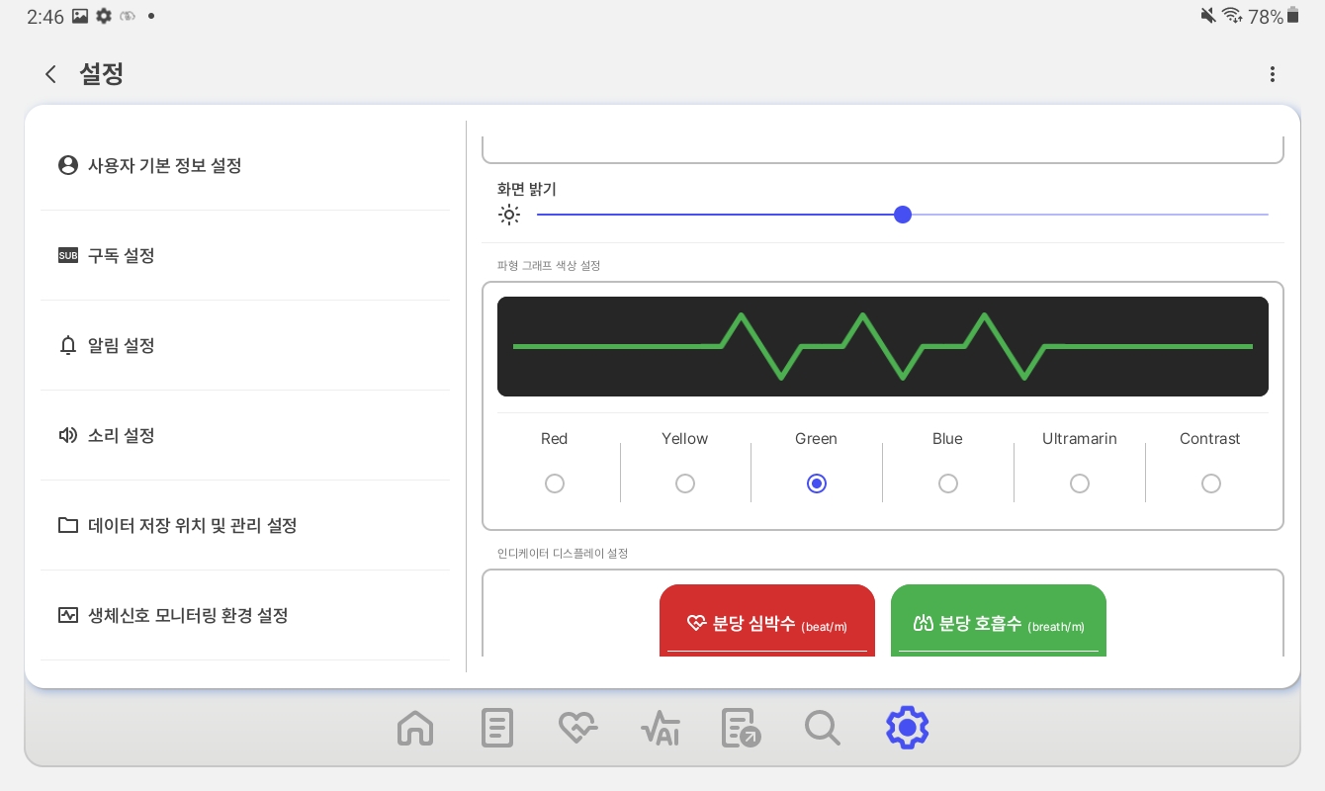This screenshot has height=791, width=1325.
Task: Tap the document list icon in bottom bar
Action: pos(496,728)
